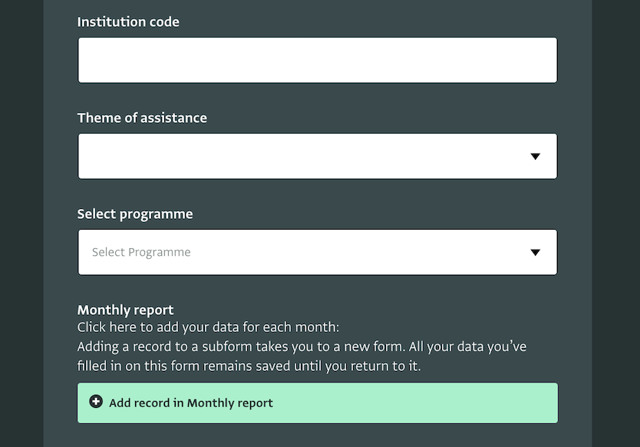
Task: Click the middle of Select programme box
Action: pyautogui.click(x=318, y=252)
